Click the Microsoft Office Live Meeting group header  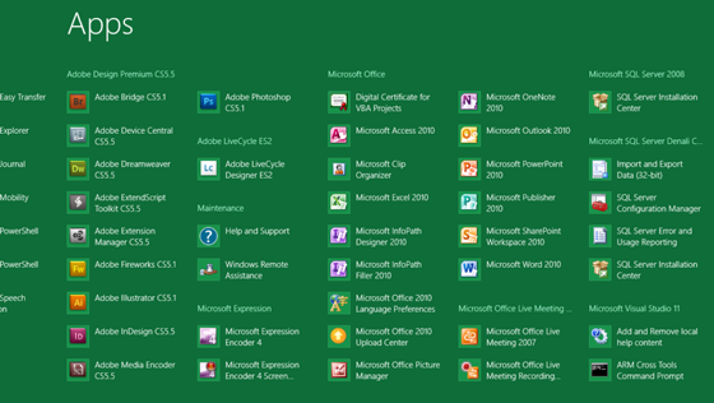point(515,309)
